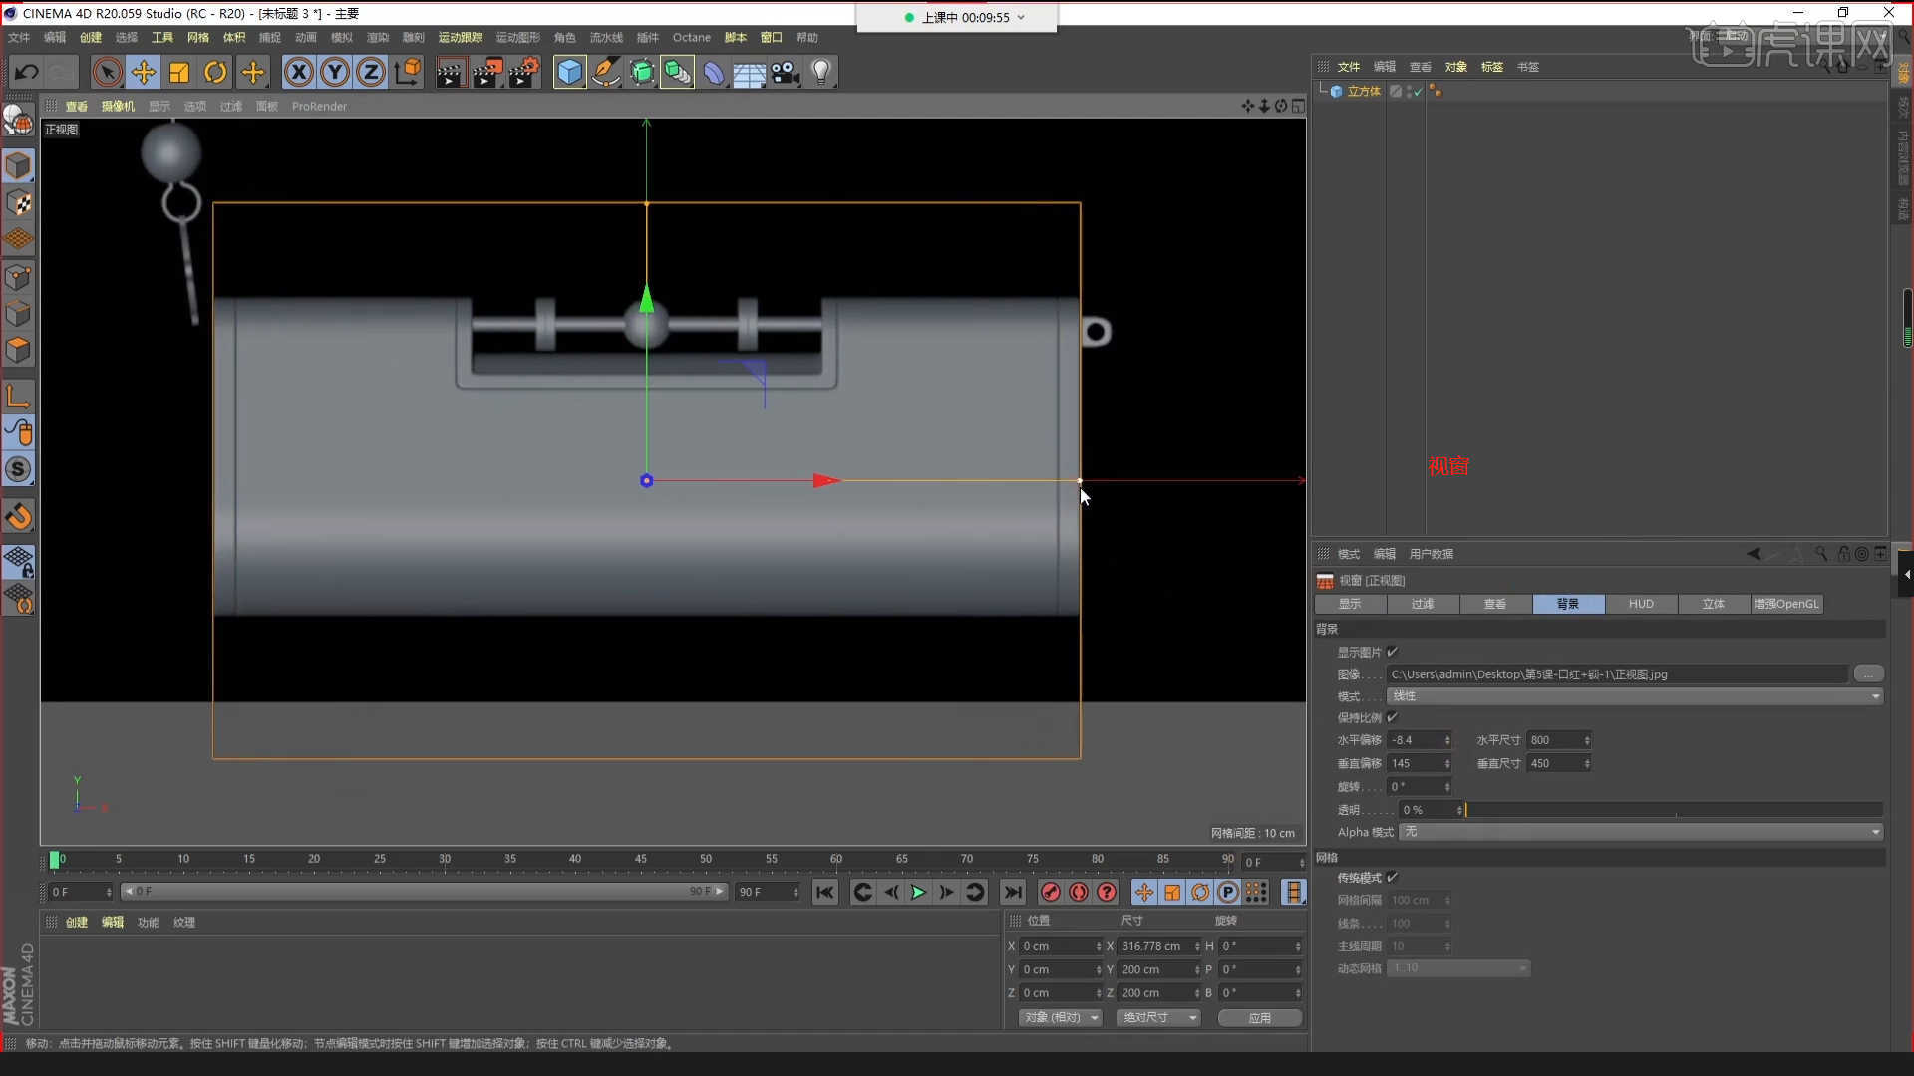
Task: Click the 应用 button
Action: coord(1260,1017)
